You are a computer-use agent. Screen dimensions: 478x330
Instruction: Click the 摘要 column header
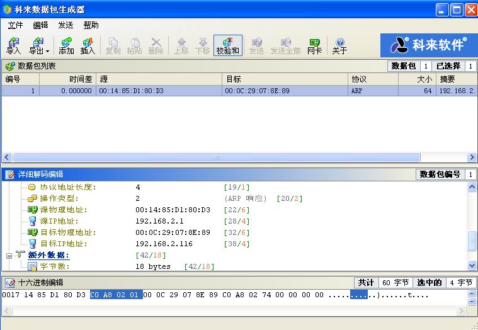point(457,79)
